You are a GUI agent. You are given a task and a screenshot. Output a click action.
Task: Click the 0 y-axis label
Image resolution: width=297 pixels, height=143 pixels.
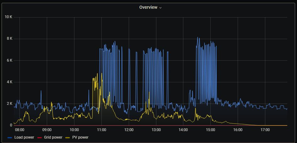click(x=11, y=125)
